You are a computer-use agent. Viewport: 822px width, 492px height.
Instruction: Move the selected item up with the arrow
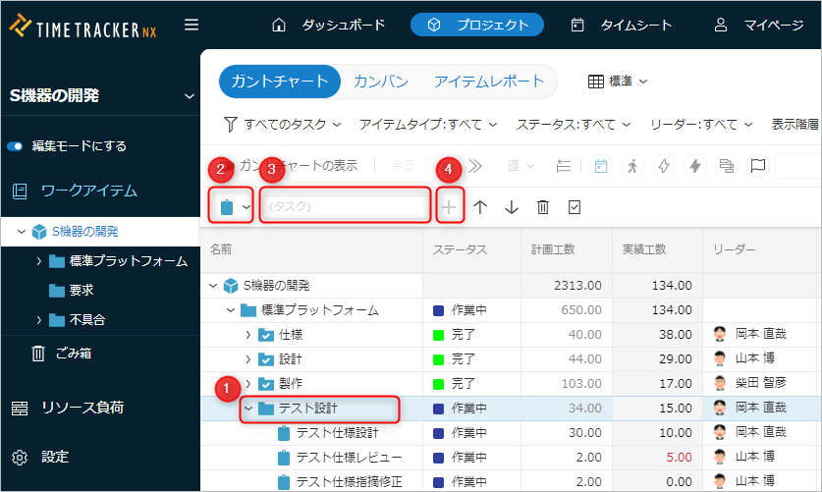(480, 207)
